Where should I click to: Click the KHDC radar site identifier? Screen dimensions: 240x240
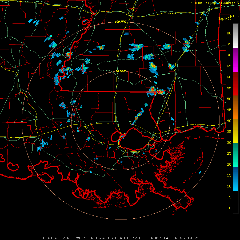(x=156, y=238)
